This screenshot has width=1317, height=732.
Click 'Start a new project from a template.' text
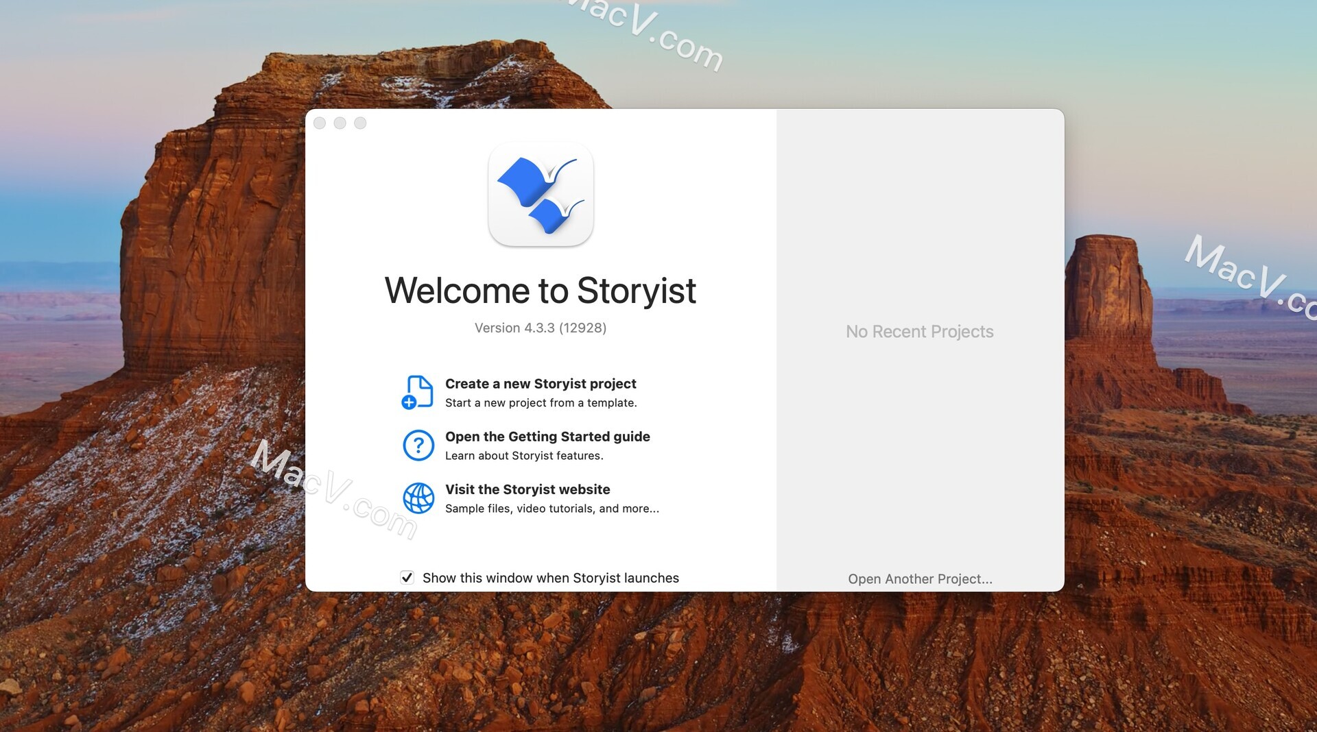point(541,403)
